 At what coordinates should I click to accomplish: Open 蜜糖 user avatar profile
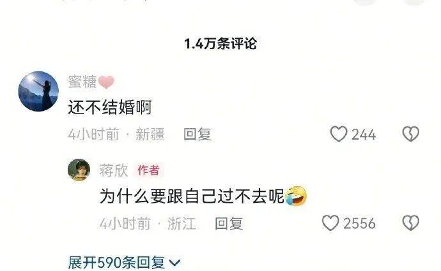click(38, 91)
